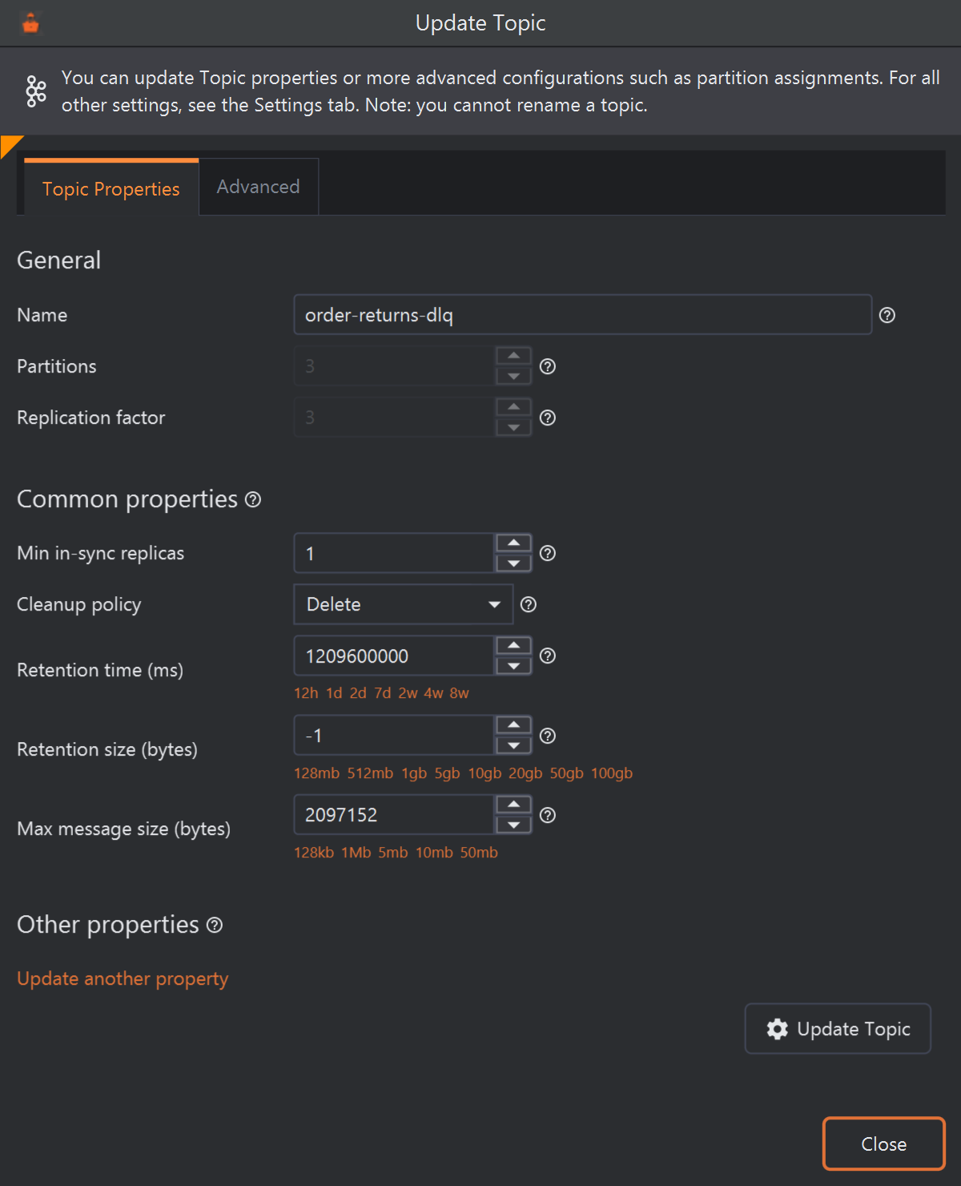Image resolution: width=961 pixels, height=1186 pixels.
Task: Open help icon next to Min in-sync replicas
Action: coord(547,553)
